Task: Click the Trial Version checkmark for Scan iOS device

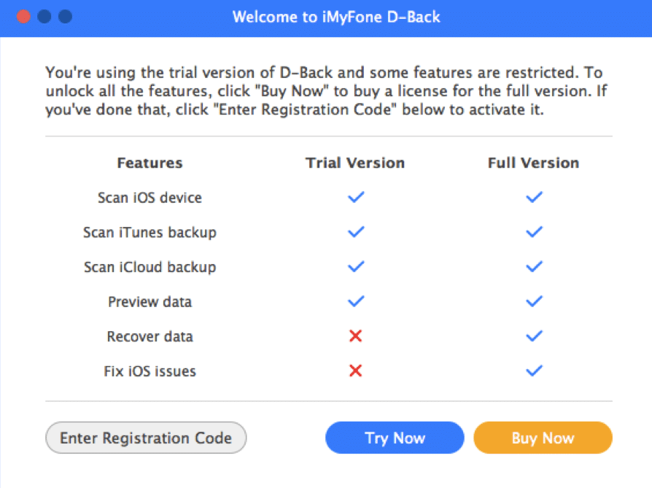Action: [x=356, y=197]
